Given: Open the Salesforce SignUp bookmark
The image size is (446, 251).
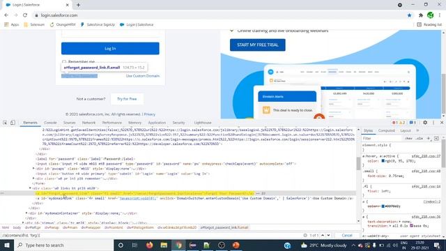Looking at the screenshot, I should tap(98, 25).
